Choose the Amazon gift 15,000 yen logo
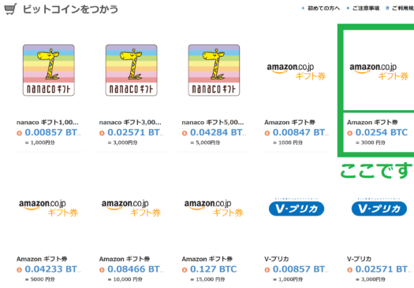This screenshot has width=414, height=288. pyautogui.click(x=214, y=208)
